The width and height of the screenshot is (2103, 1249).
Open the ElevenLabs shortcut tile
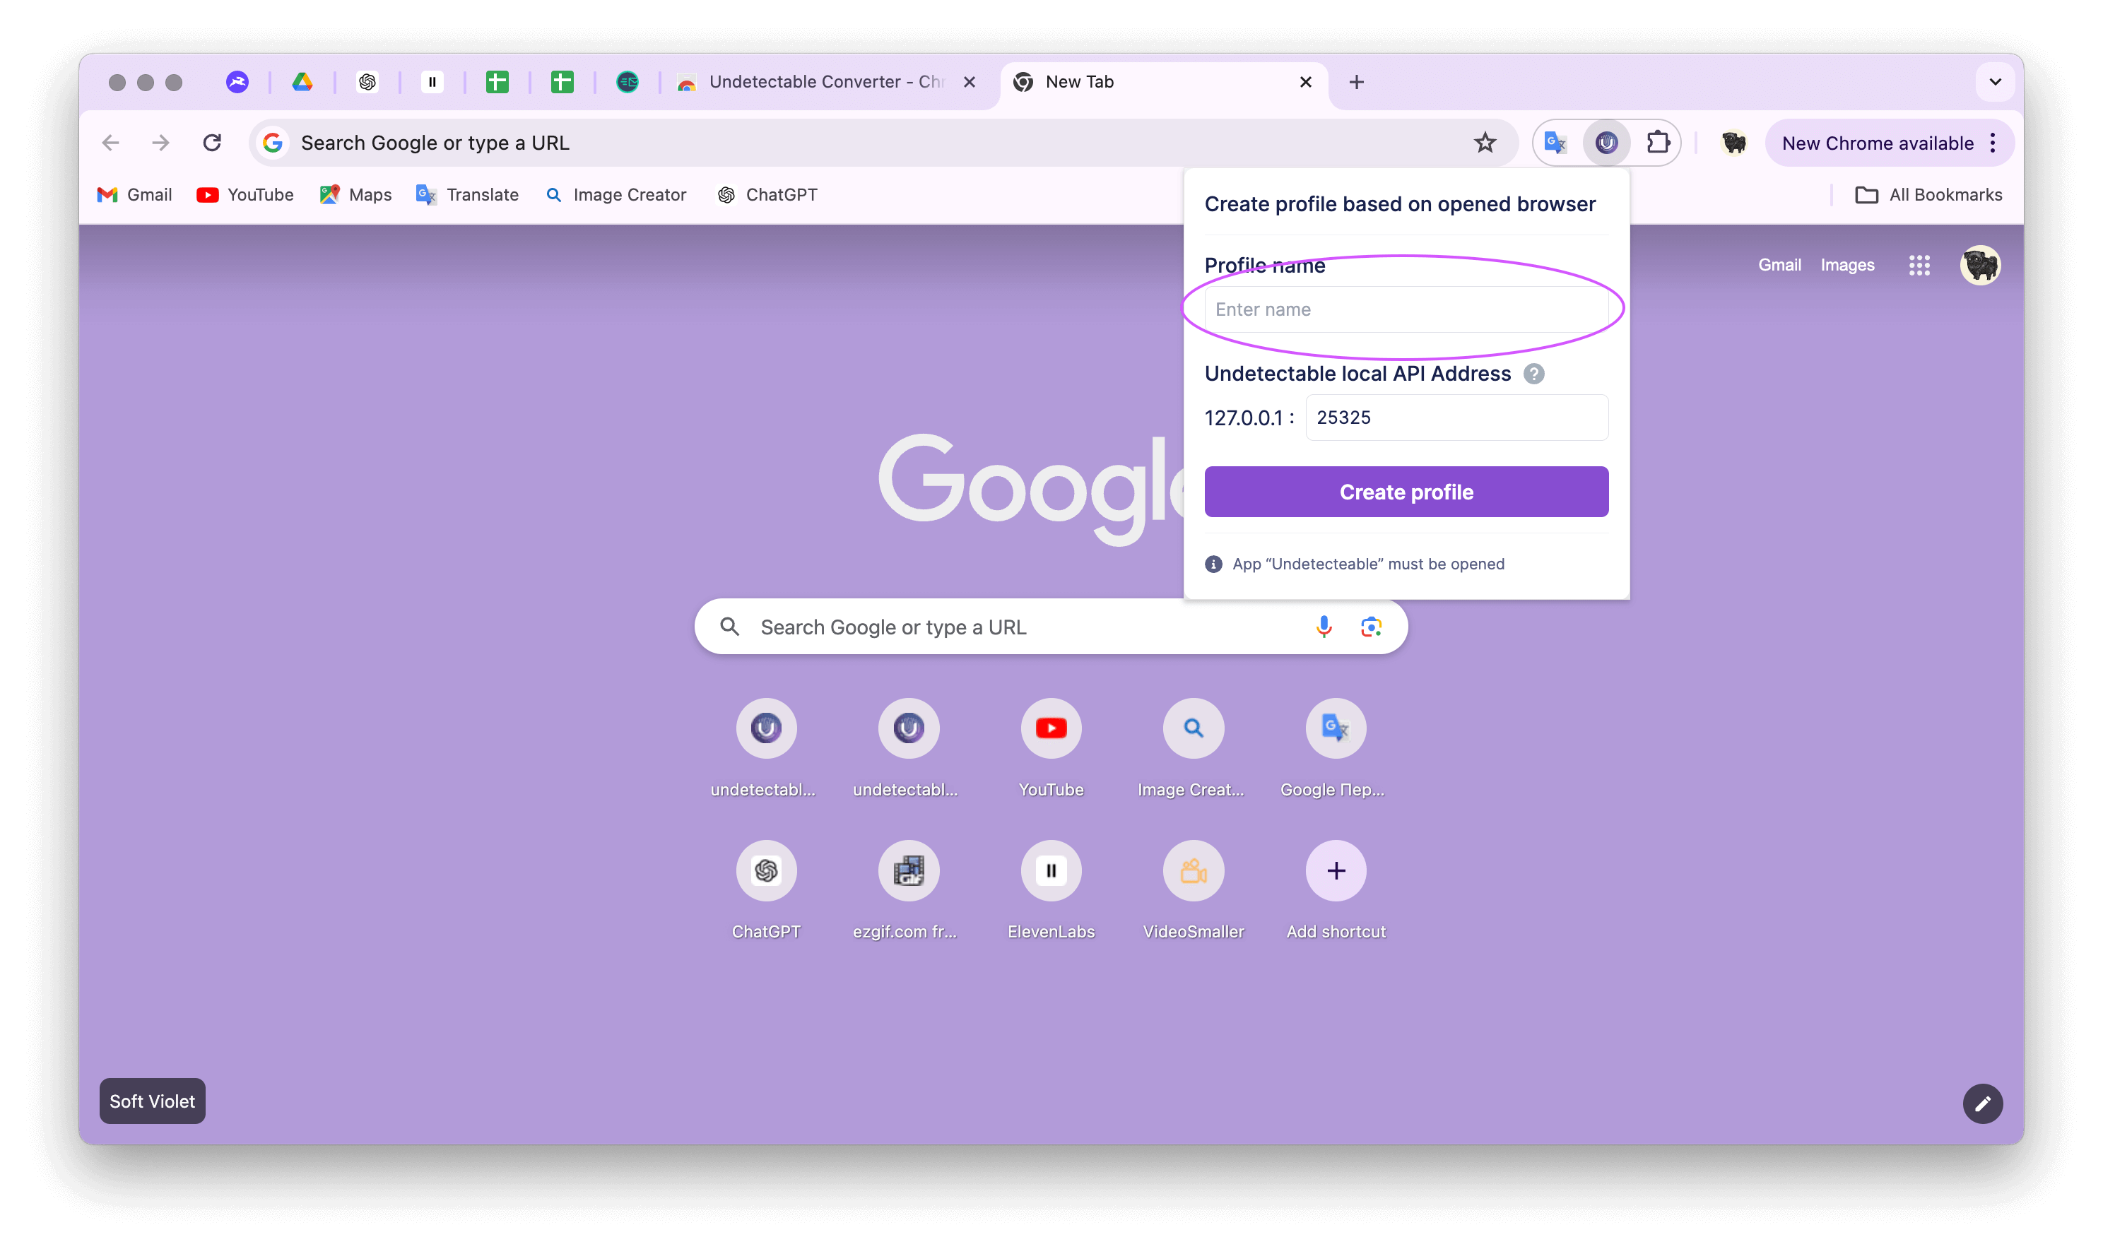(x=1051, y=871)
